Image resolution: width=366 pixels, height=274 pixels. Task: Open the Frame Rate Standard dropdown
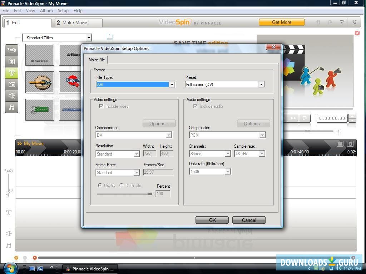(117, 173)
